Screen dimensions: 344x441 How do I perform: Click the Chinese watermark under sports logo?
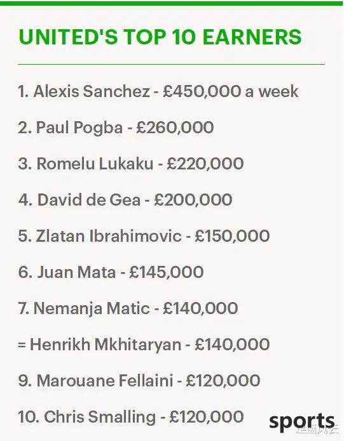click(317, 430)
